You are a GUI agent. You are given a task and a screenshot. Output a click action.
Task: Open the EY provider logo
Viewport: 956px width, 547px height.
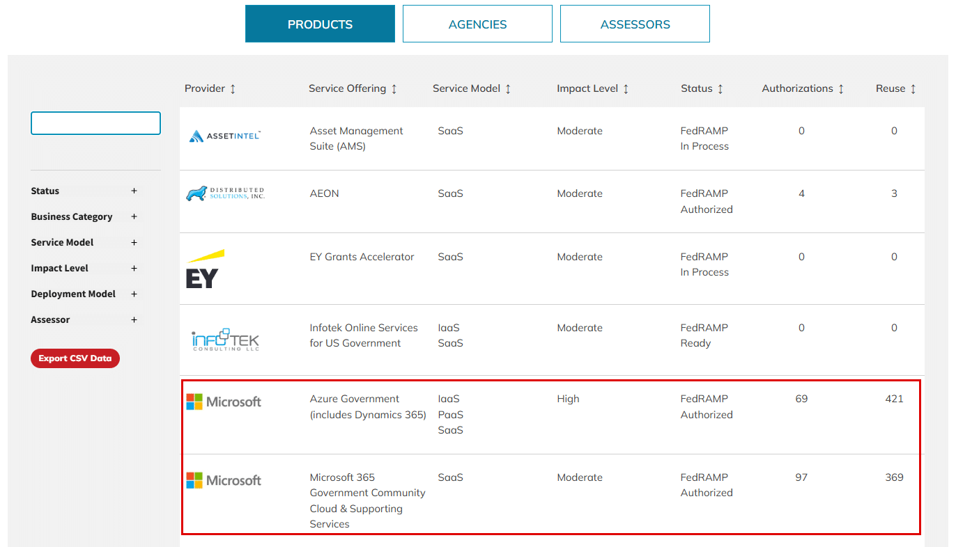pyautogui.click(x=205, y=269)
